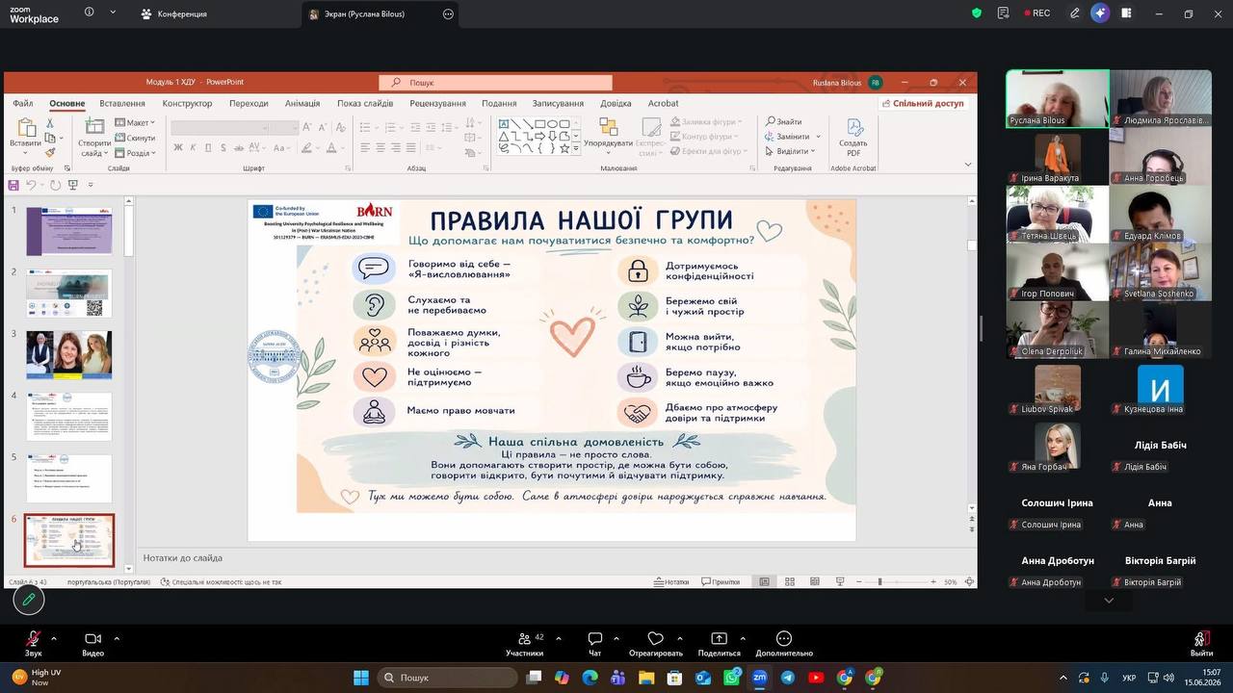Viewport: 1233px width, 693px height.
Task: Switch to Анімація ribbon tab
Action: tap(302, 103)
